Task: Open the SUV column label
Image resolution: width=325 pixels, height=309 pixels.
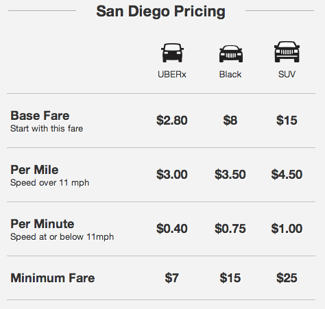Action: pyautogui.click(x=287, y=75)
